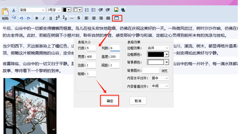Click the copy icon
This screenshot has width=238, height=134.
tap(14, 17)
